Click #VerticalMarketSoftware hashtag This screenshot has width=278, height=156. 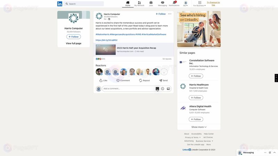[x=154, y=34]
